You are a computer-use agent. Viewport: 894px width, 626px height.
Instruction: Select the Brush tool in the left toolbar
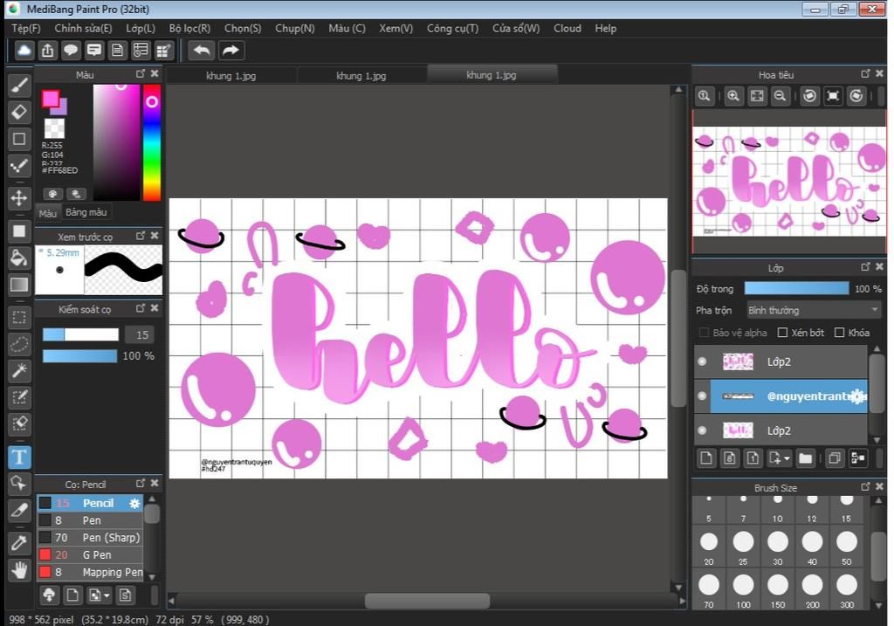pos(19,86)
